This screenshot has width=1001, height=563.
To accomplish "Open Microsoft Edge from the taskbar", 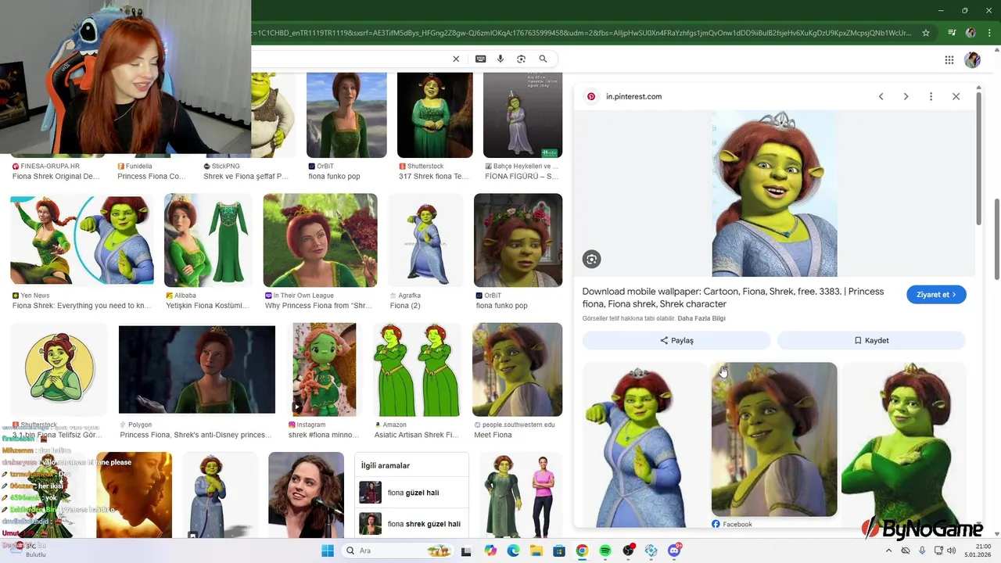I will tap(513, 550).
